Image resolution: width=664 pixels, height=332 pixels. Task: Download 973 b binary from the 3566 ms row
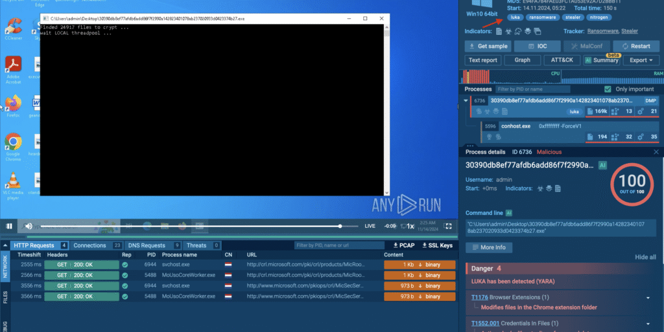420,296
